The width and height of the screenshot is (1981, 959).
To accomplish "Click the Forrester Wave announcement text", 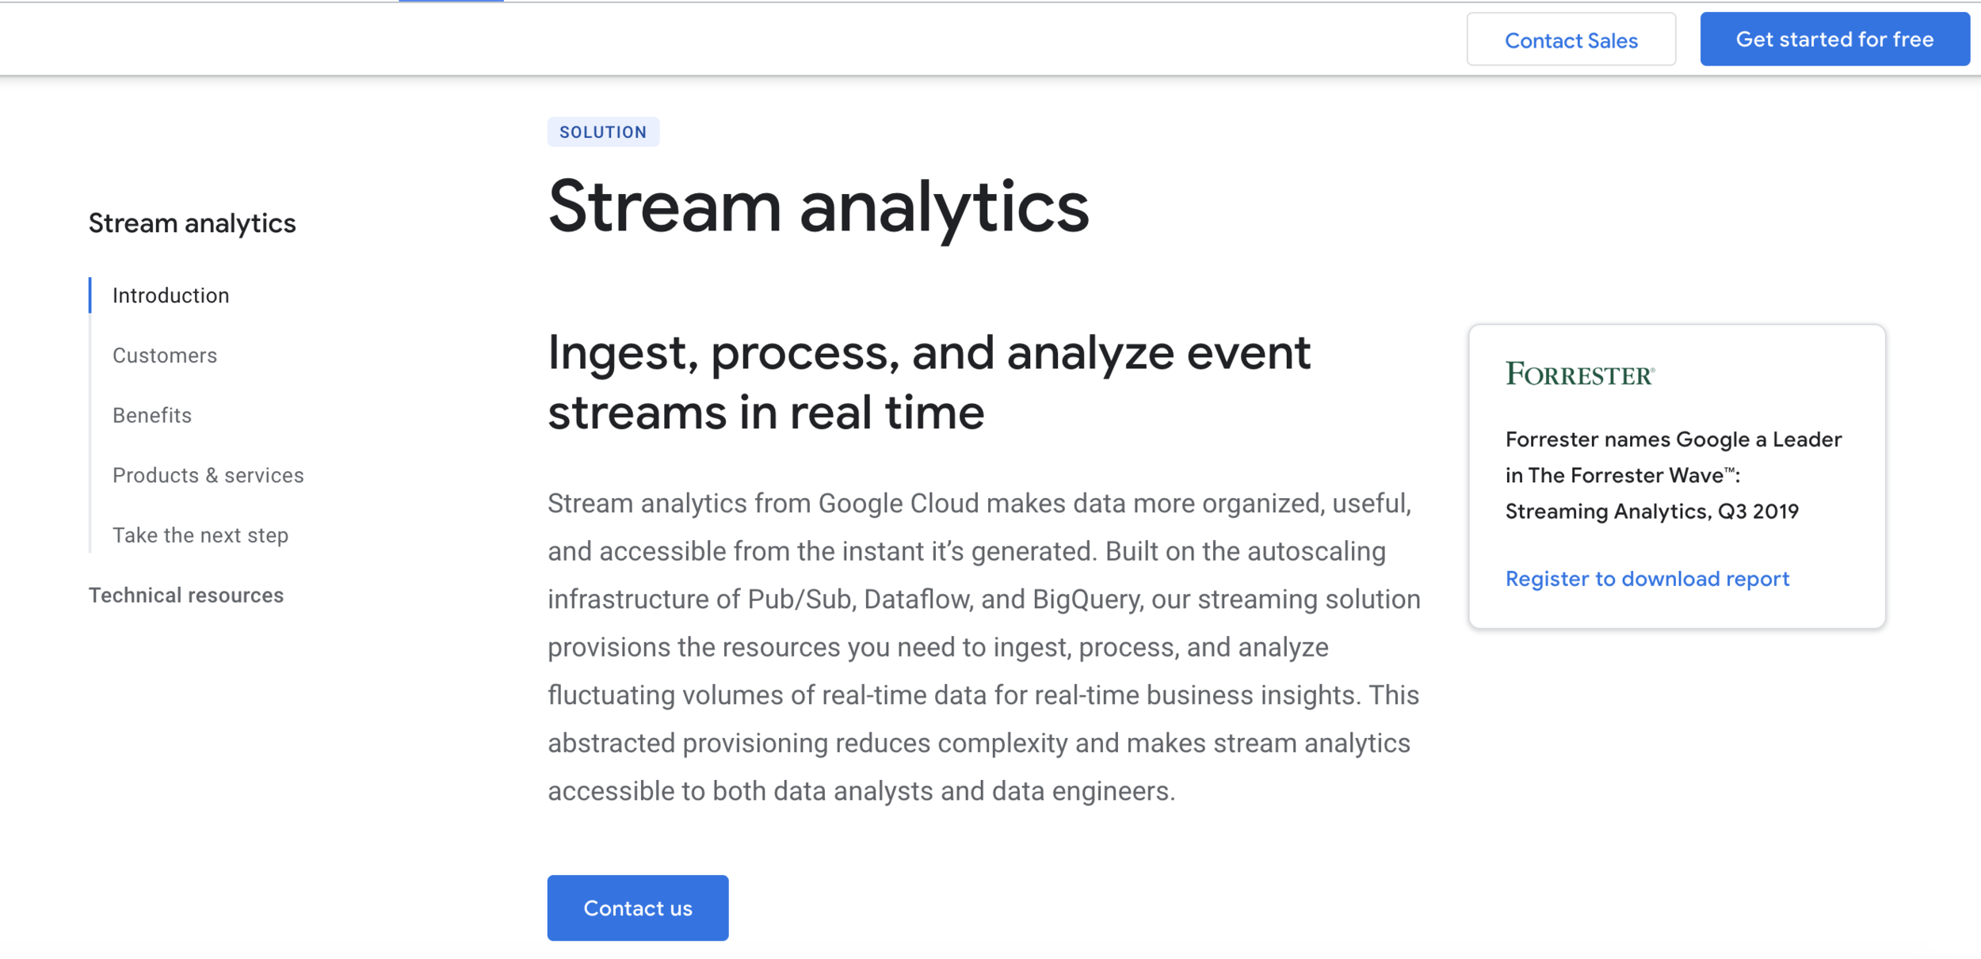I will pos(1674,475).
